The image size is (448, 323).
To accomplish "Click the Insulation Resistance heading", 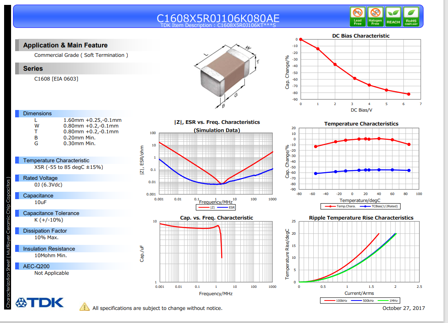I will pos(49,249).
